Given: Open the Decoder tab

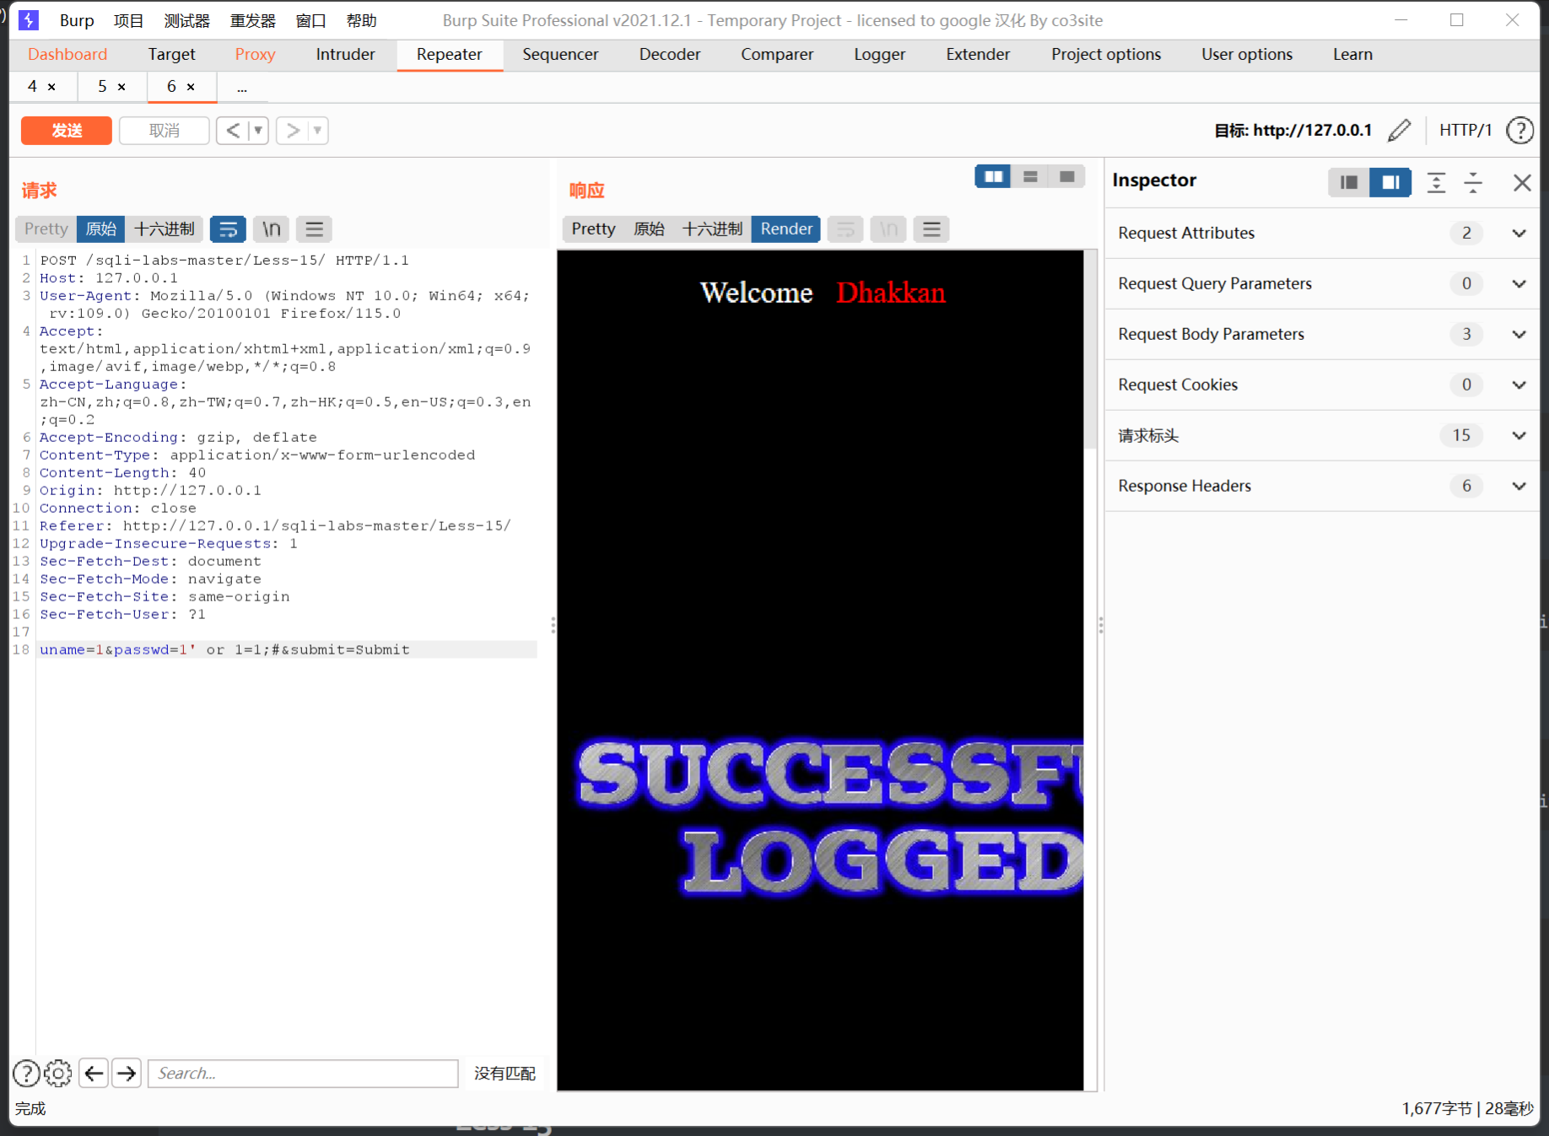Looking at the screenshot, I should point(669,55).
